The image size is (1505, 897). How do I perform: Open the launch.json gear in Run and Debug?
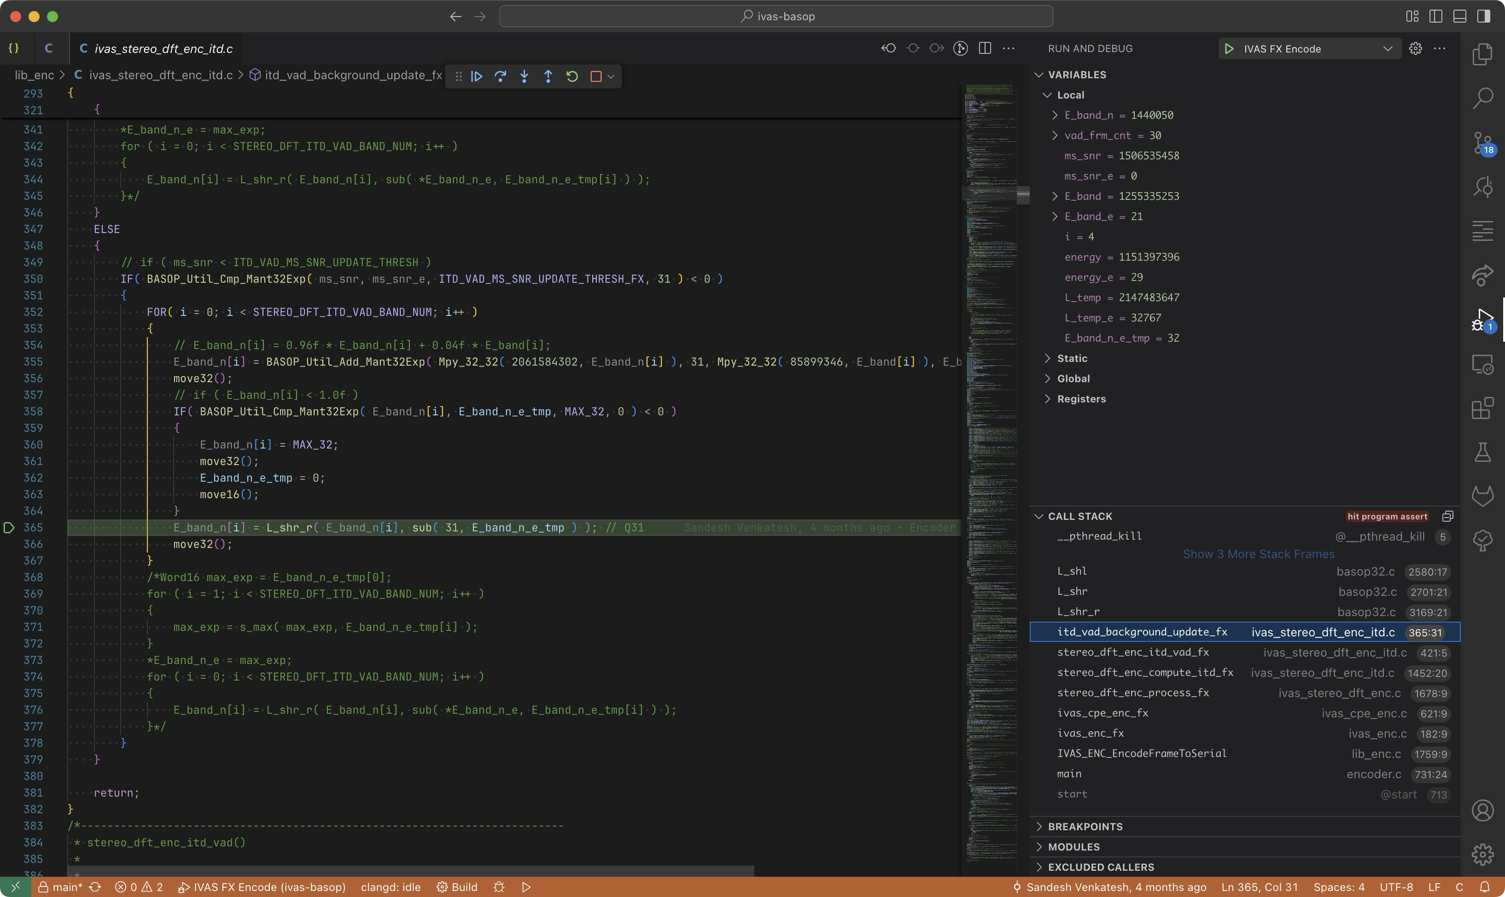coord(1416,48)
